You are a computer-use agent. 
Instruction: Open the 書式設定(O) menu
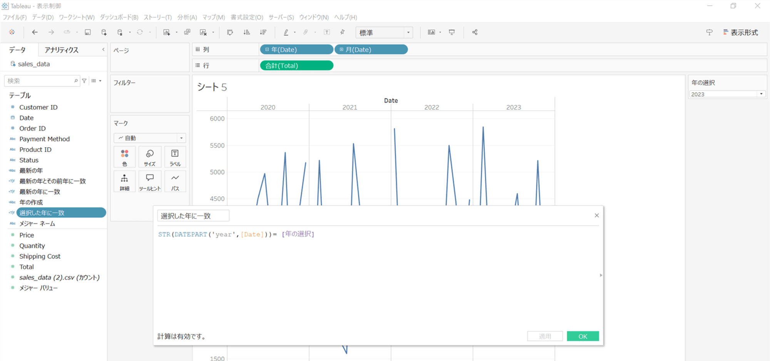[x=247, y=17]
